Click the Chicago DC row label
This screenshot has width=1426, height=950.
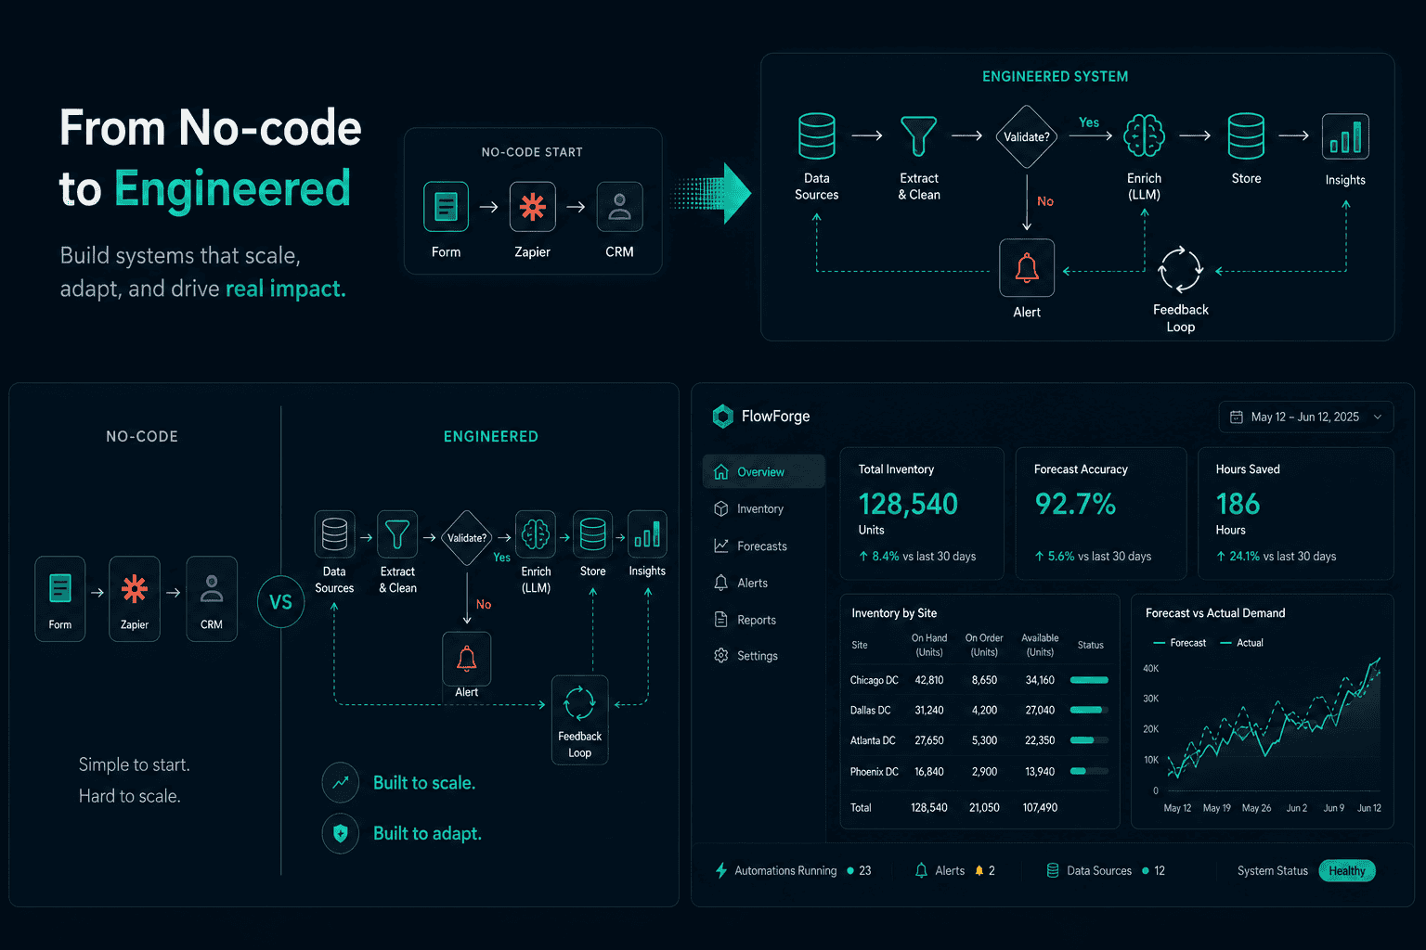coord(874,680)
